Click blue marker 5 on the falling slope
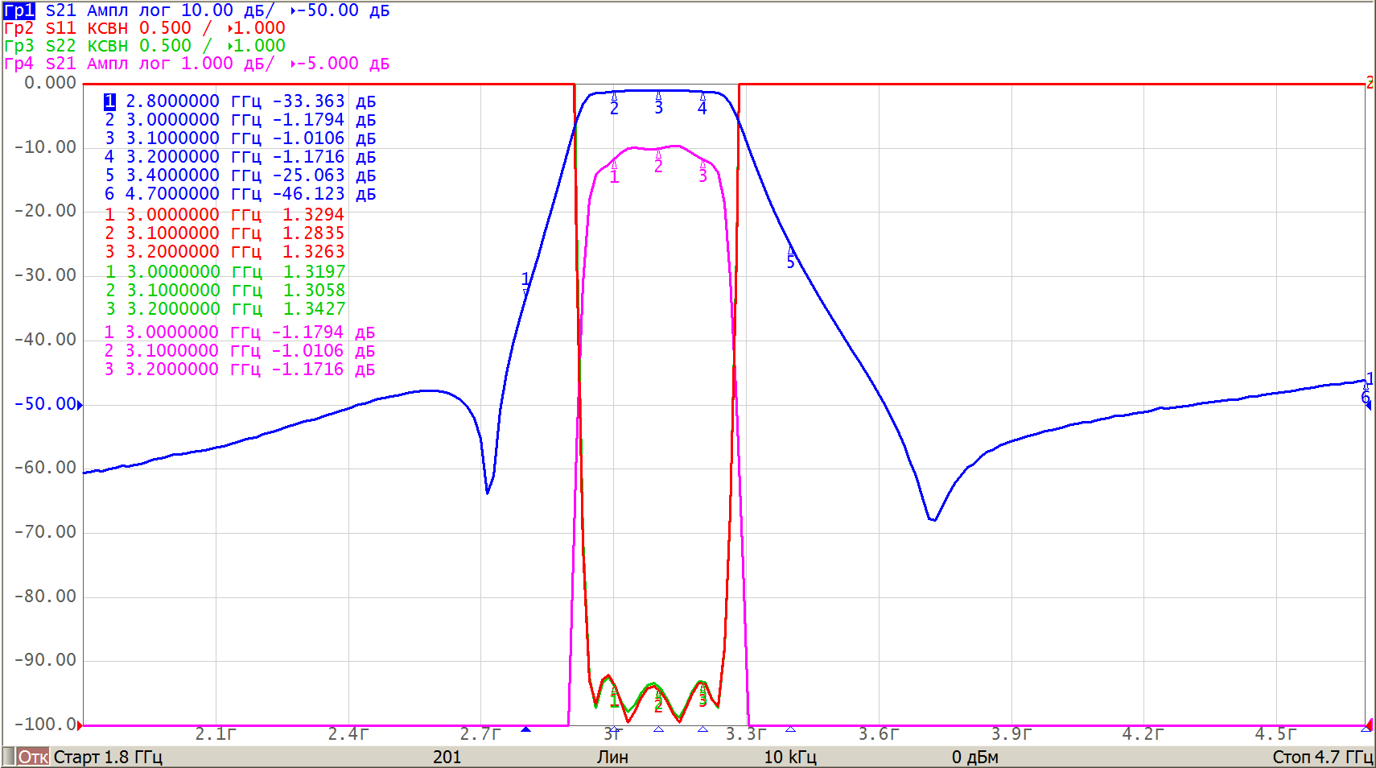This screenshot has width=1376, height=768. 790,259
